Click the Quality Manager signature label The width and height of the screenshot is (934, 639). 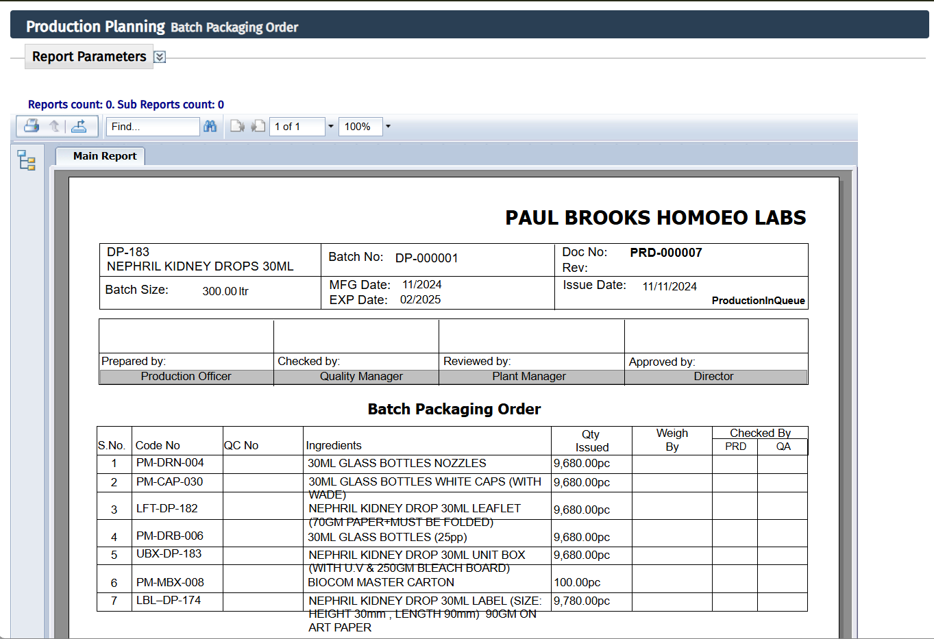[x=361, y=377]
